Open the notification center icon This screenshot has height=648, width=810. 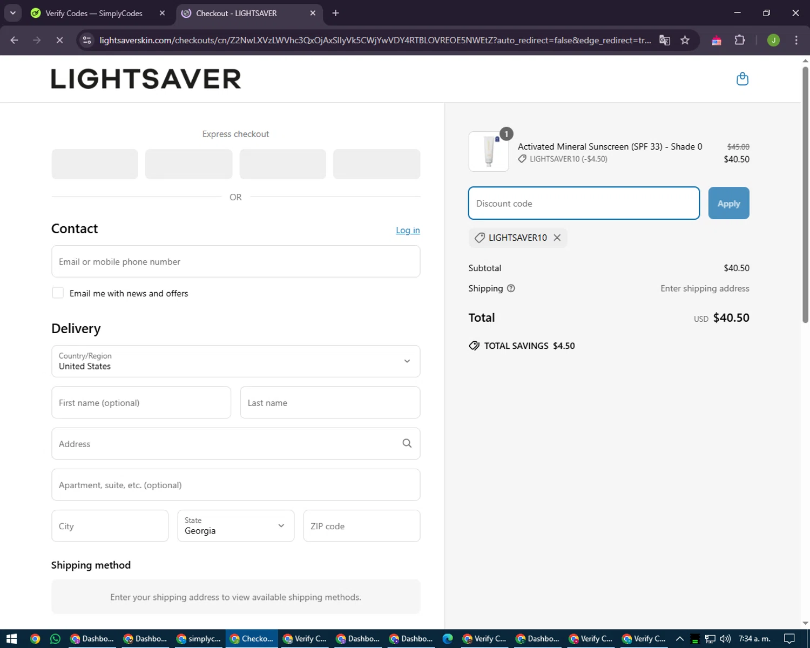coord(789,639)
